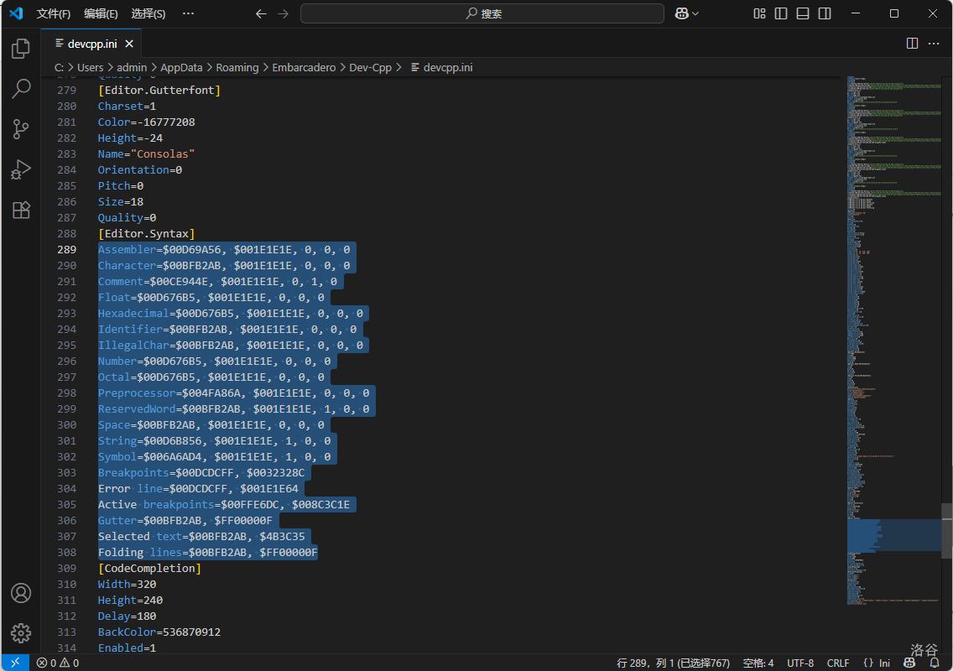Click the VS Code logo icon

16,13
